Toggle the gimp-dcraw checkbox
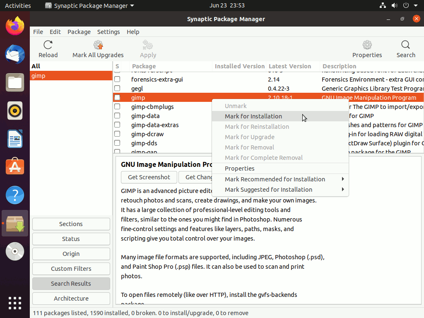 [x=117, y=134]
